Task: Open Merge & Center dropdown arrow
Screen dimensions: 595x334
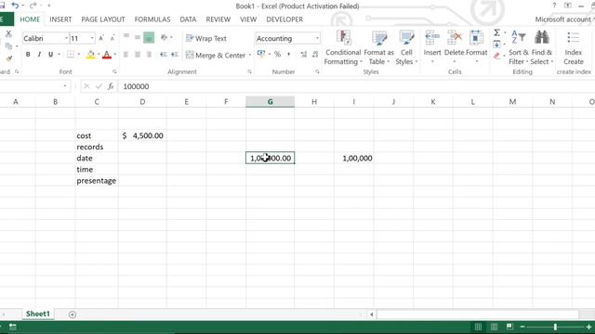Action: click(250, 56)
